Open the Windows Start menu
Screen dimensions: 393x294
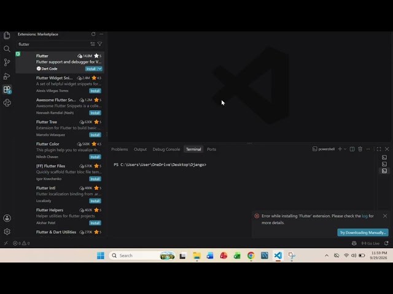pyautogui.click(x=101, y=255)
